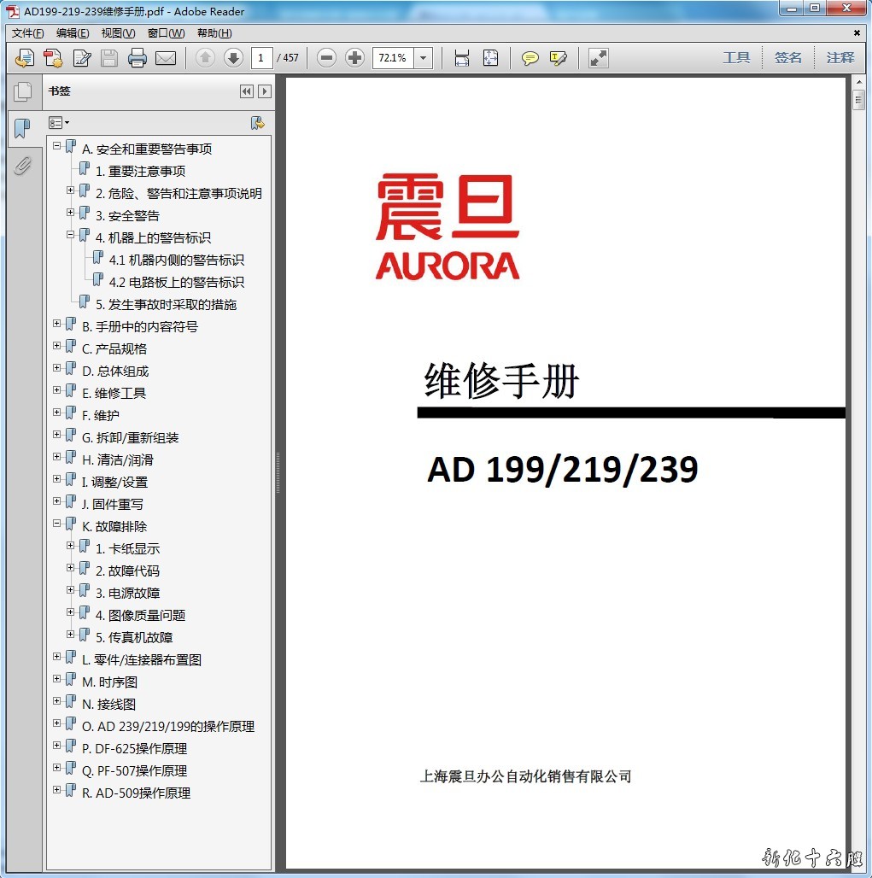Add a sticky note comment
The width and height of the screenshot is (872, 878).
(x=530, y=58)
